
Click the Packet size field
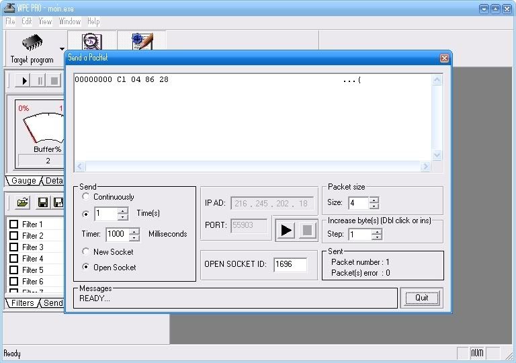pyautogui.click(x=359, y=203)
